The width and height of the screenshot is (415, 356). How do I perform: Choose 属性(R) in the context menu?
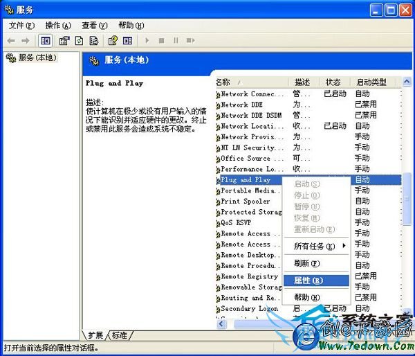[316, 281]
